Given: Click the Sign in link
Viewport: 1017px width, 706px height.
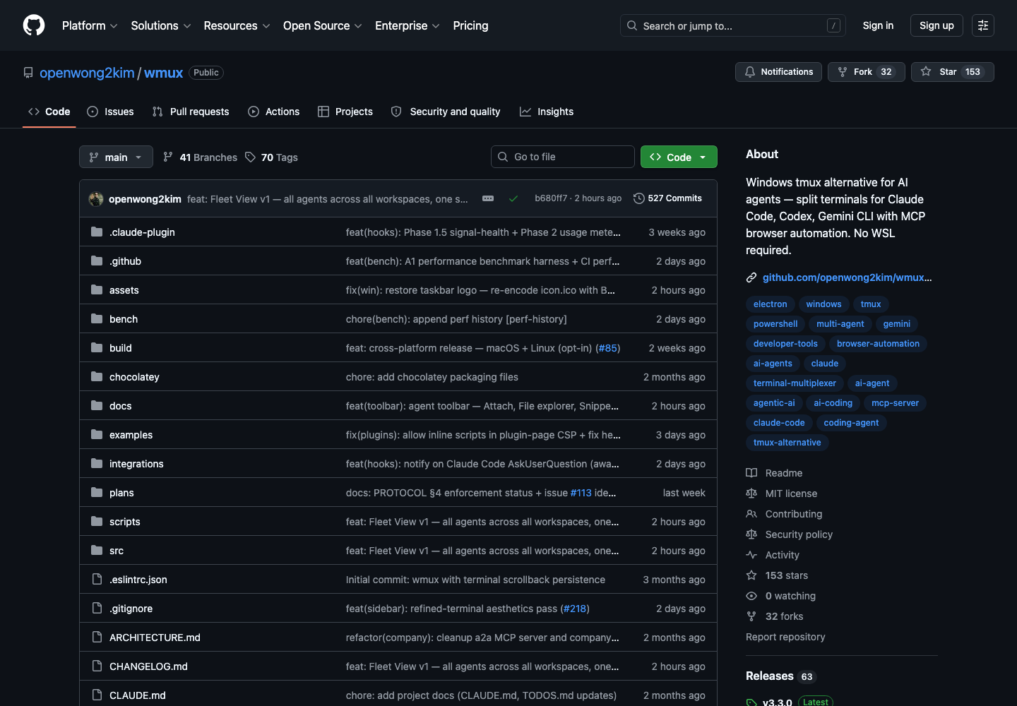Looking at the screenshot, I should [x=878, y=25].
